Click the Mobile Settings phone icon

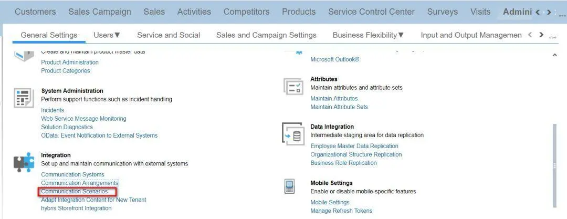[289, 187]
